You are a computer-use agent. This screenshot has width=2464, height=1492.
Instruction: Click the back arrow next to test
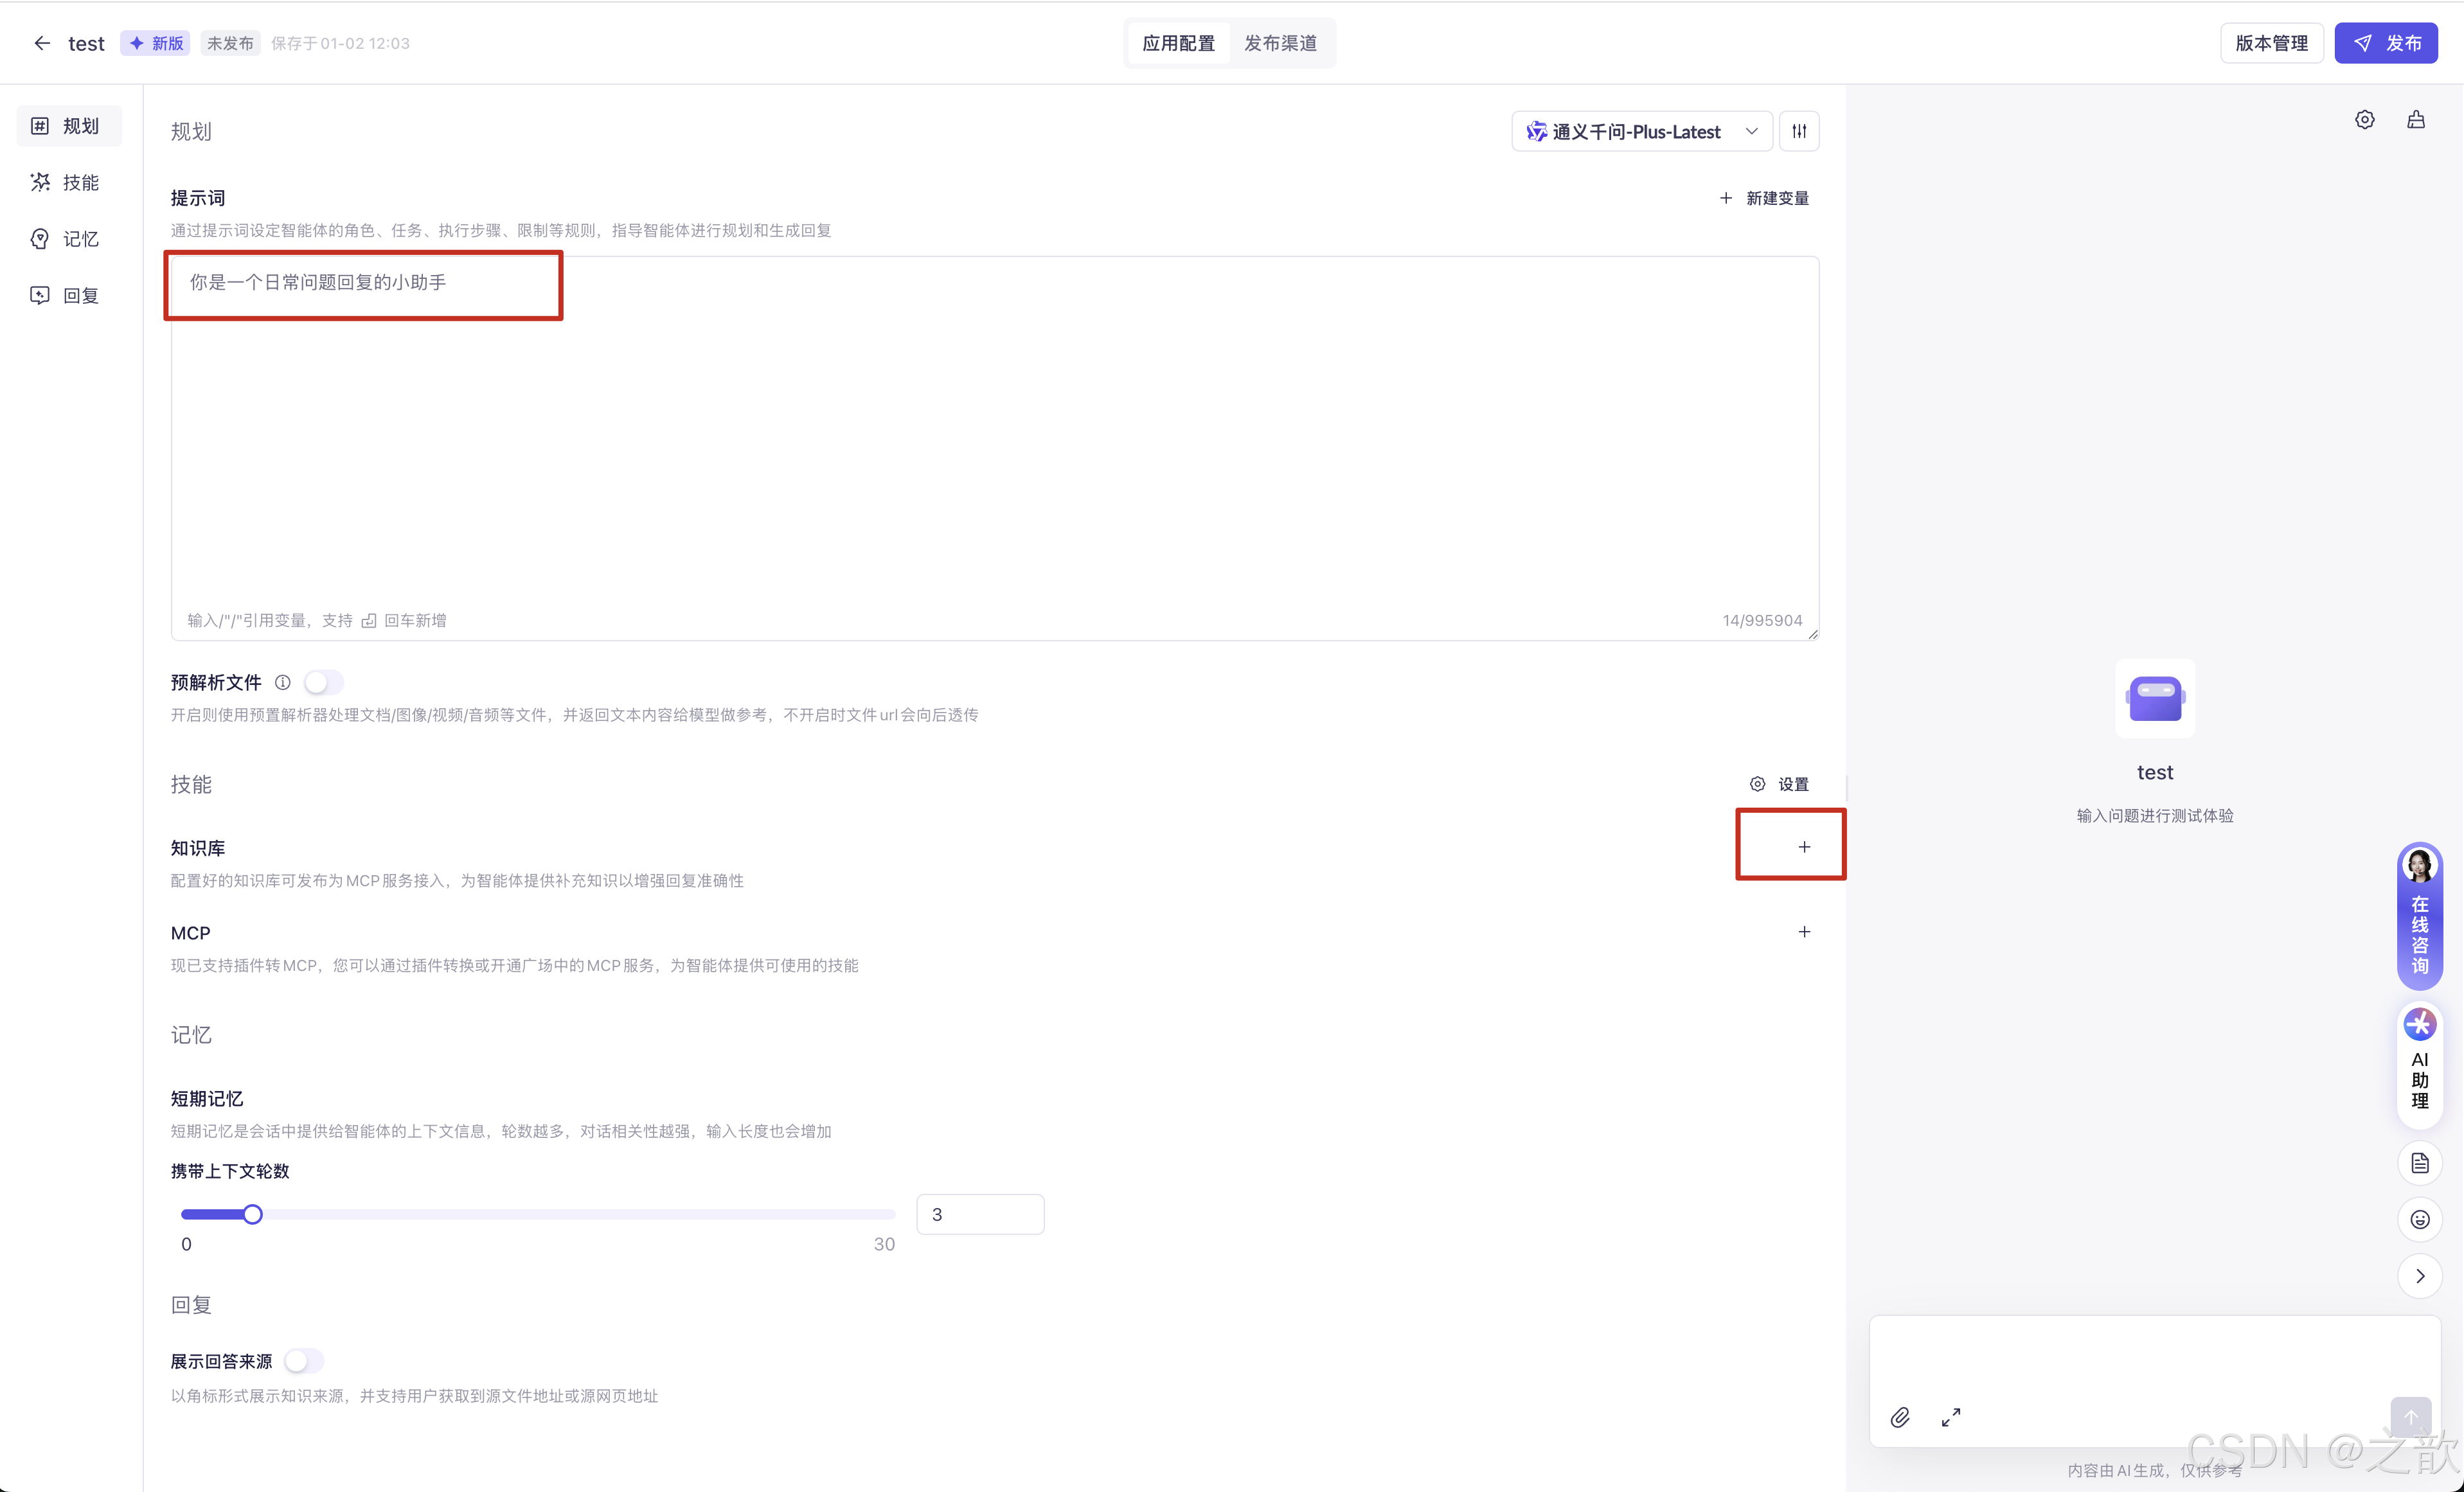tap(41, 43)
